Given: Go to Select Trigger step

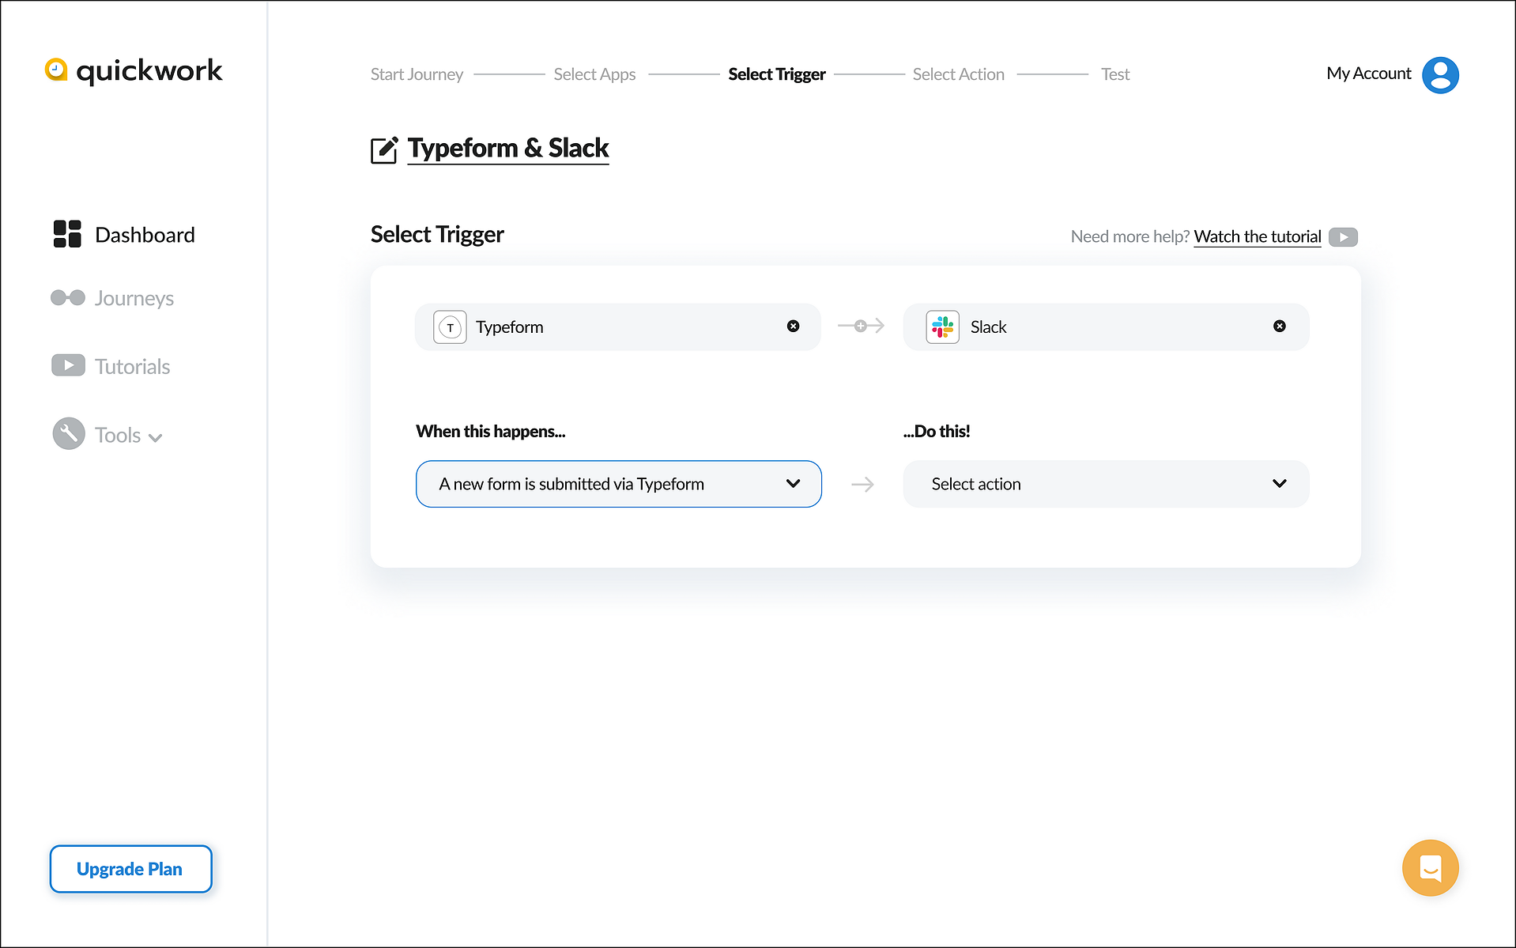Looking at the screenshot, I should 777,74.
